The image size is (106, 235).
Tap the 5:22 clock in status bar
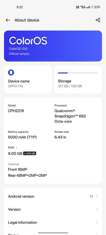point(20,7)
